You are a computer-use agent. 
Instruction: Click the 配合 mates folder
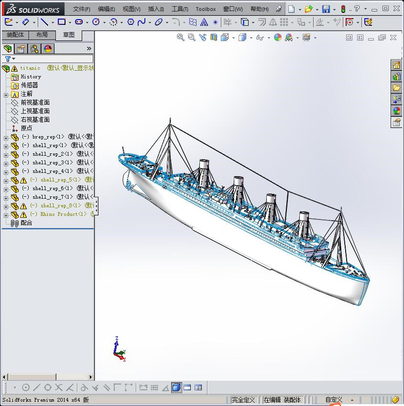(26, 223)
